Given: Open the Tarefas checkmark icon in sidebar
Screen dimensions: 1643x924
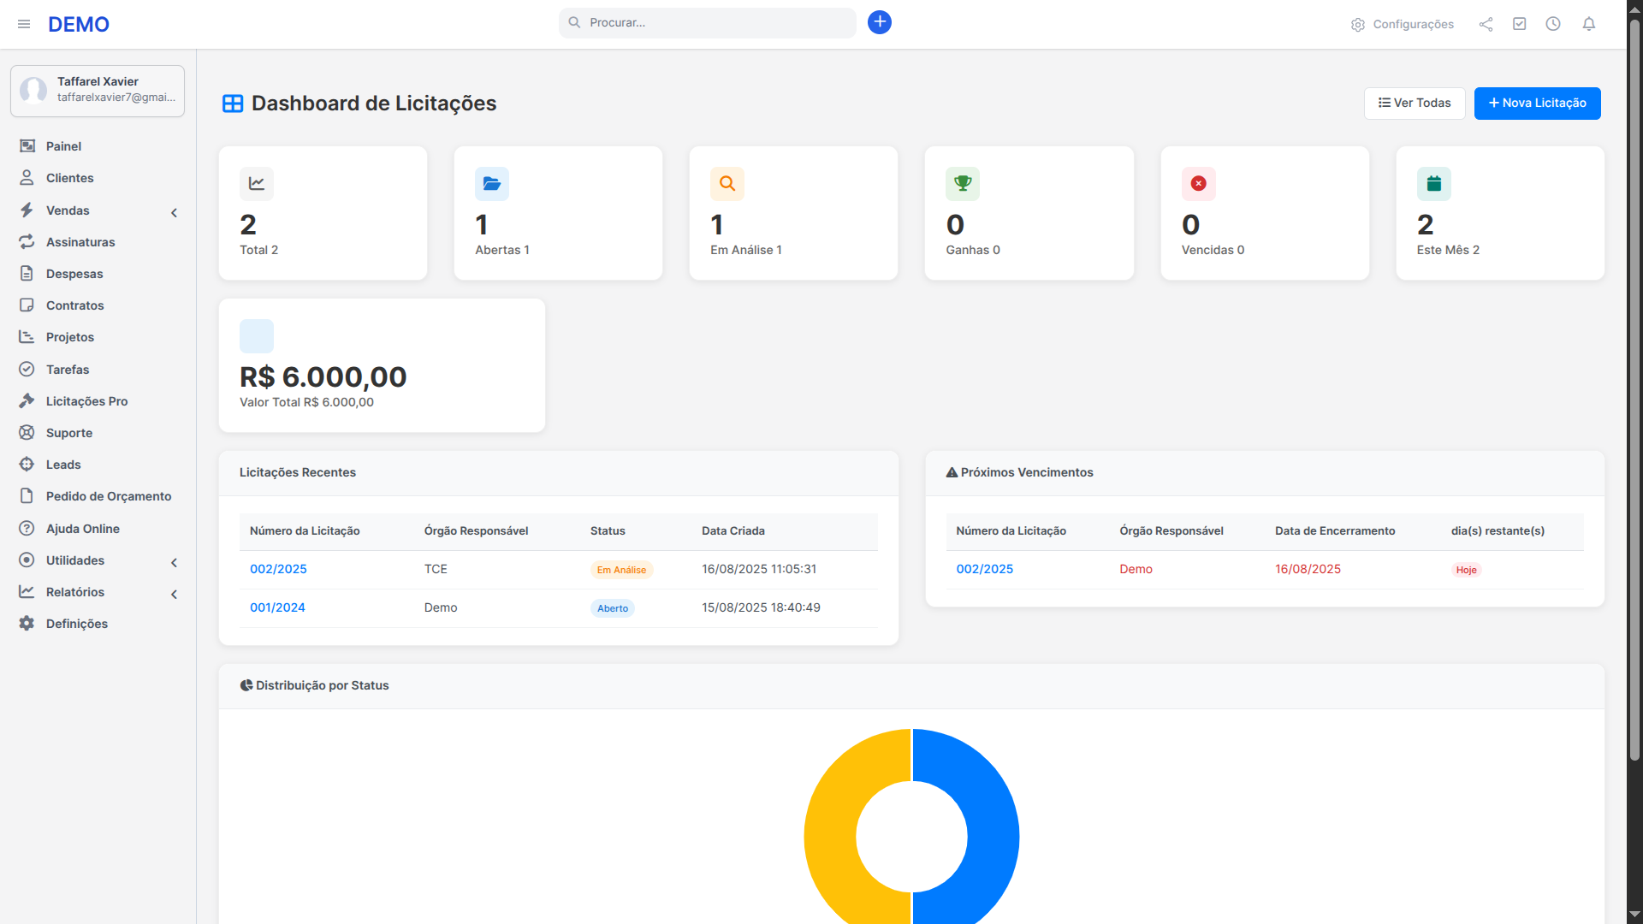Looking at the screenshot, I should point(27,369).
